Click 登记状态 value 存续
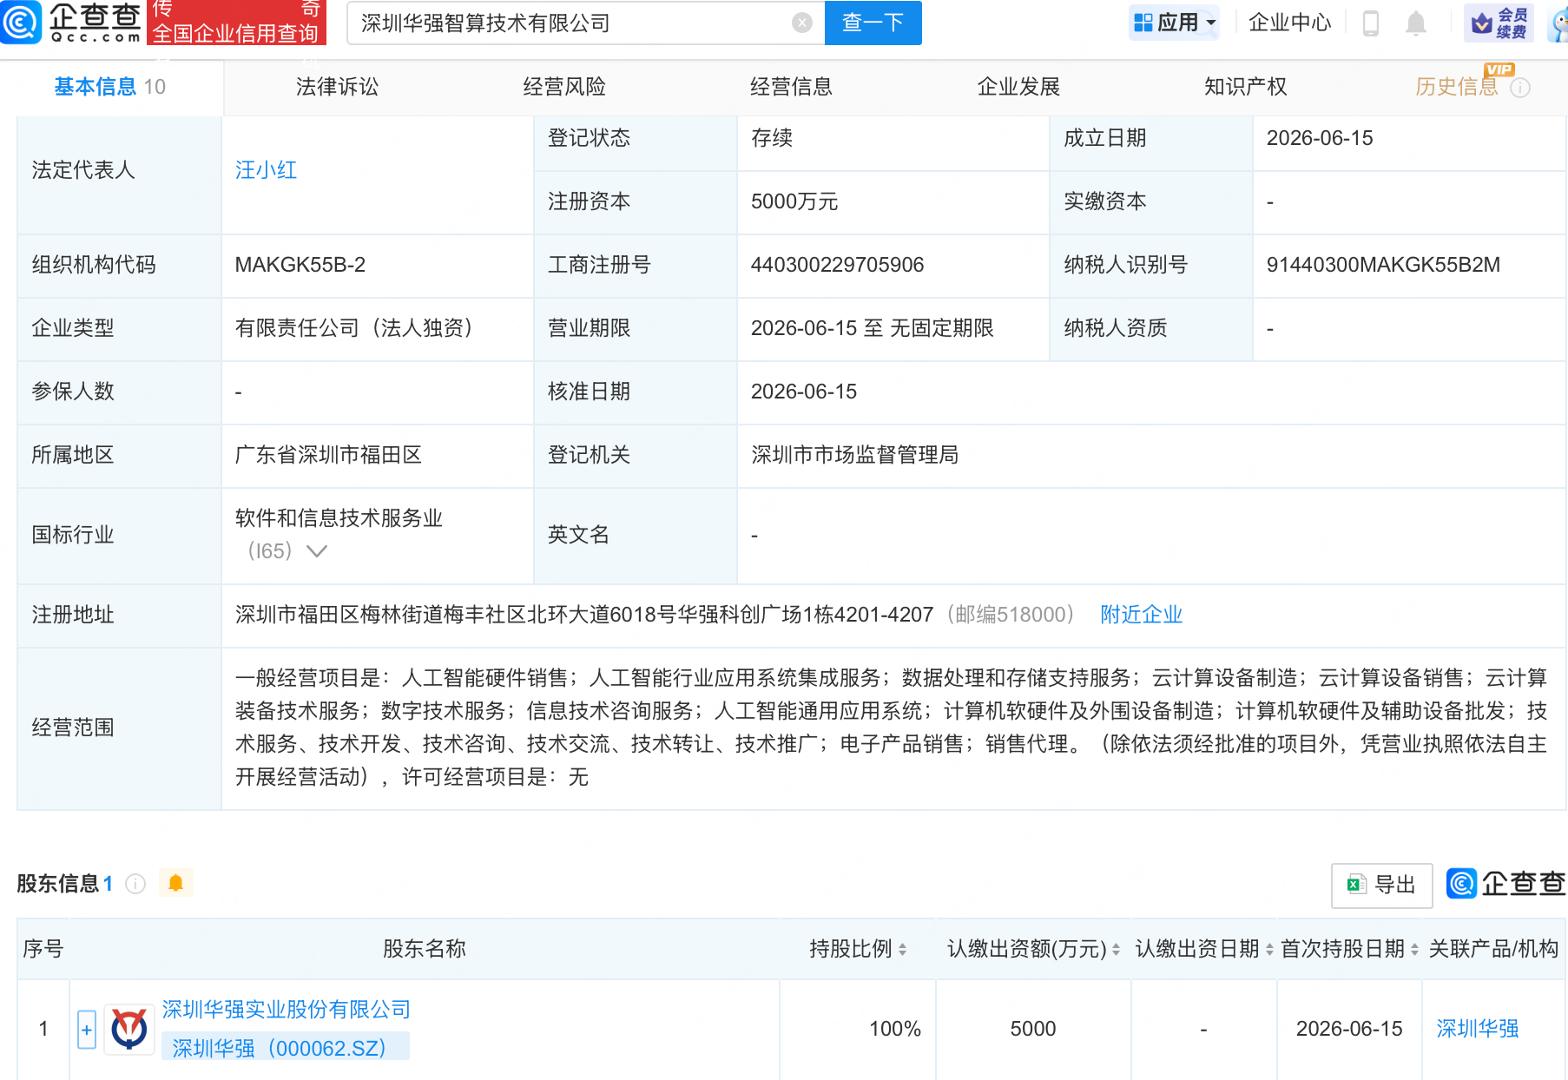The image size is (1568, 1080). (772, 138)
